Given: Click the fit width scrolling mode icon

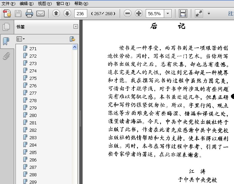Looking at the screenshot, I should pyautogui.click(x=183, y=13).
